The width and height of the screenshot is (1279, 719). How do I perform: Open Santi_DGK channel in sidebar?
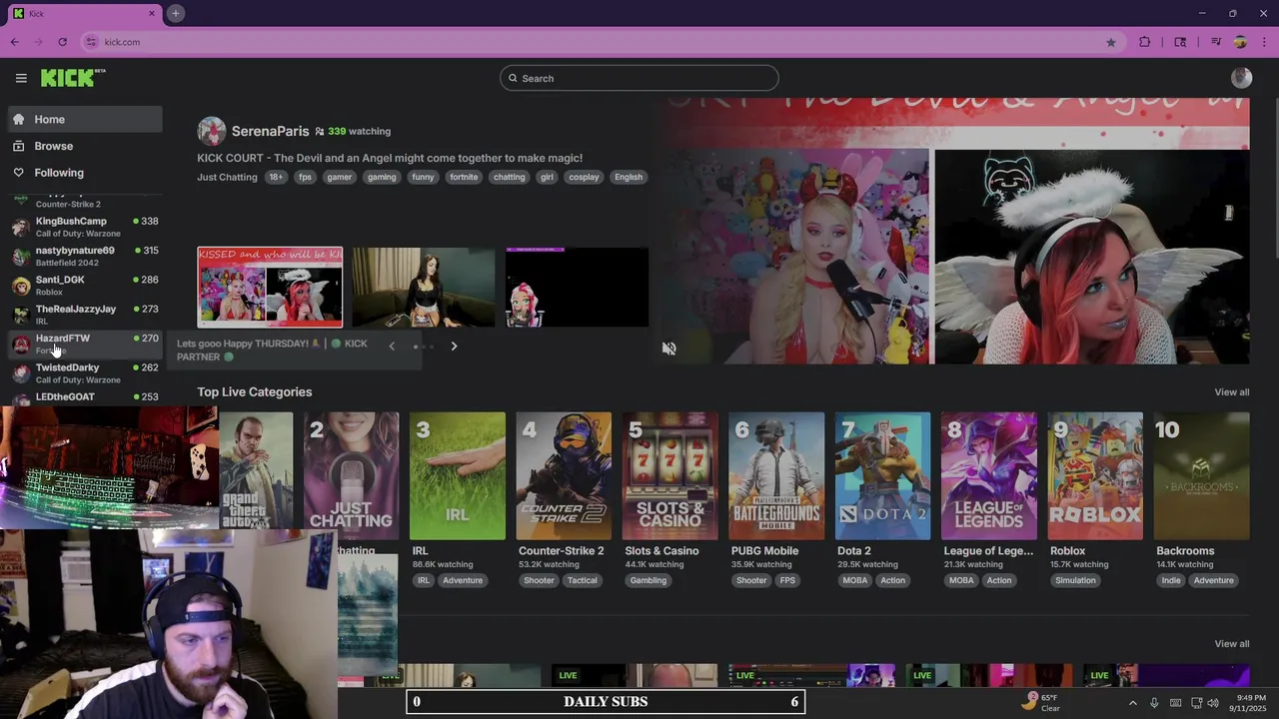(x=85, y=286)
